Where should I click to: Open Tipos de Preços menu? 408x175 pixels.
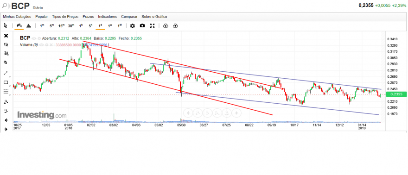pos(65,17)
